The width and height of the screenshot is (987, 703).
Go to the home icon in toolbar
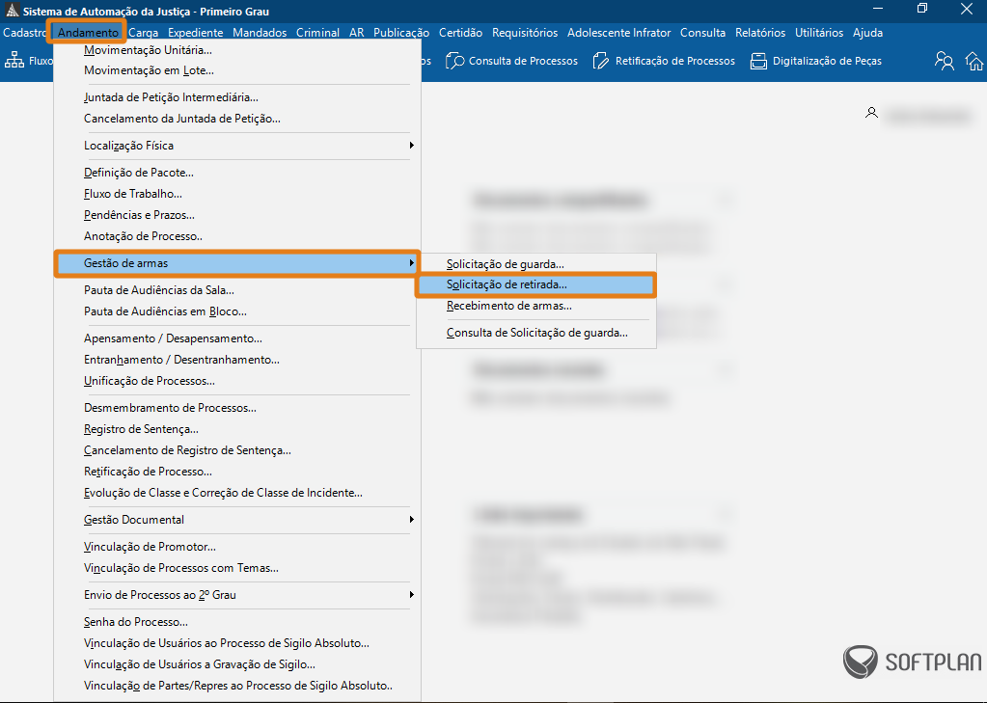(973, 61)
